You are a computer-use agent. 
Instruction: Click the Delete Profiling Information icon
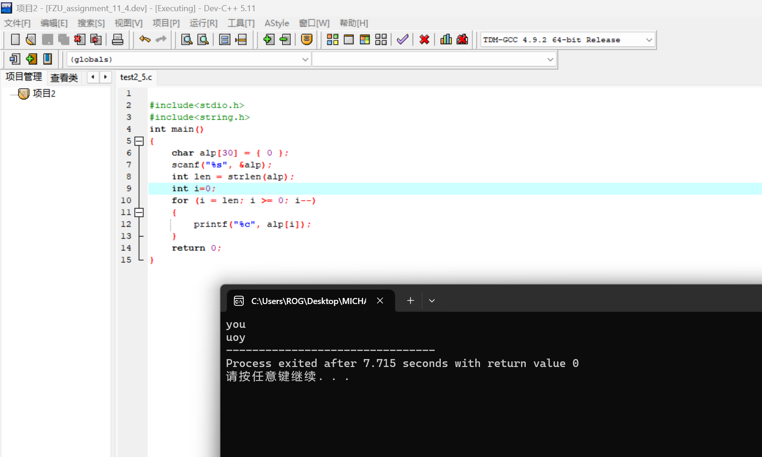(462, 40)
